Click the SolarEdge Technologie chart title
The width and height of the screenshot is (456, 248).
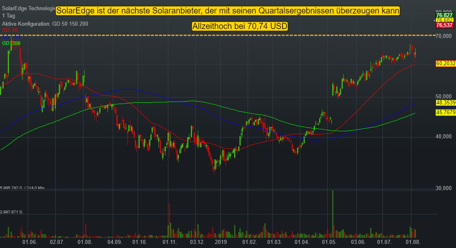pyautogui.click(x=29, y=9)
